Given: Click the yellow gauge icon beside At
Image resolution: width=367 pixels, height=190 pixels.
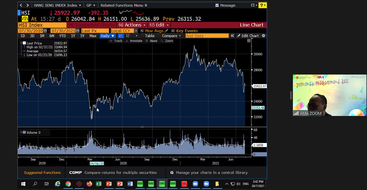Looking at the screenshot, I should click(25, 19).
